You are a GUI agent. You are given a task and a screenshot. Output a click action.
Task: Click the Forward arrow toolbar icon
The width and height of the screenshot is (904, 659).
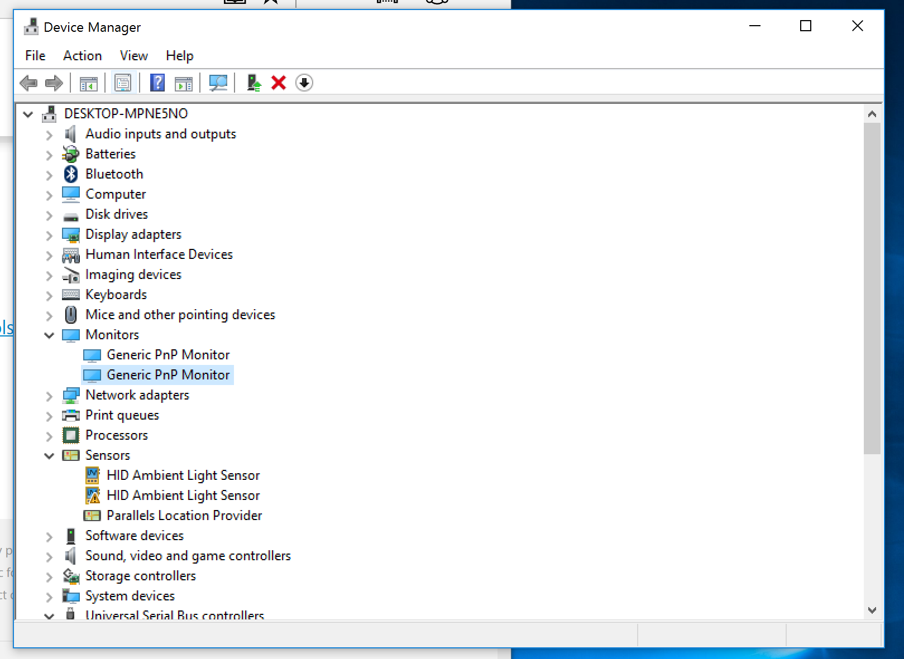54,83
